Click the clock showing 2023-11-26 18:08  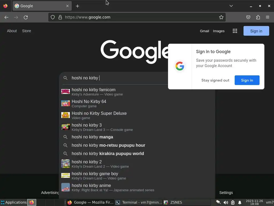click(x=254, y=202)
